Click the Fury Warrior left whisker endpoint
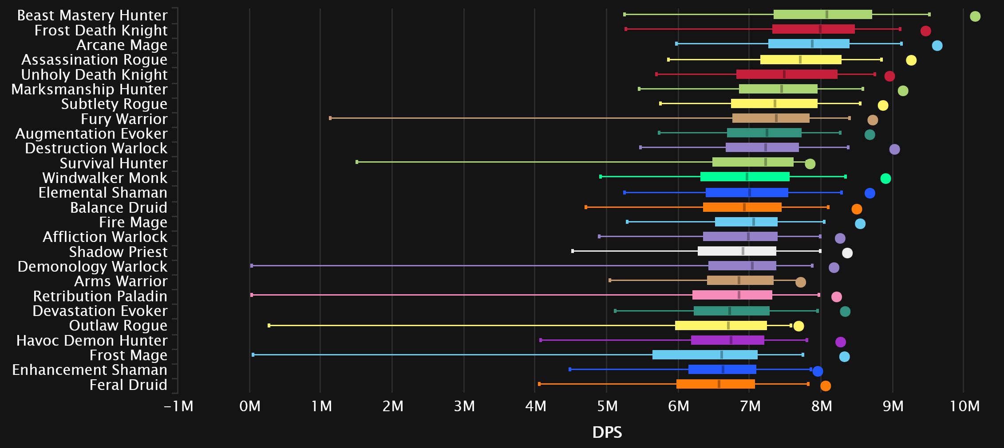The image size is (1004, 448). tap(330, 118)
